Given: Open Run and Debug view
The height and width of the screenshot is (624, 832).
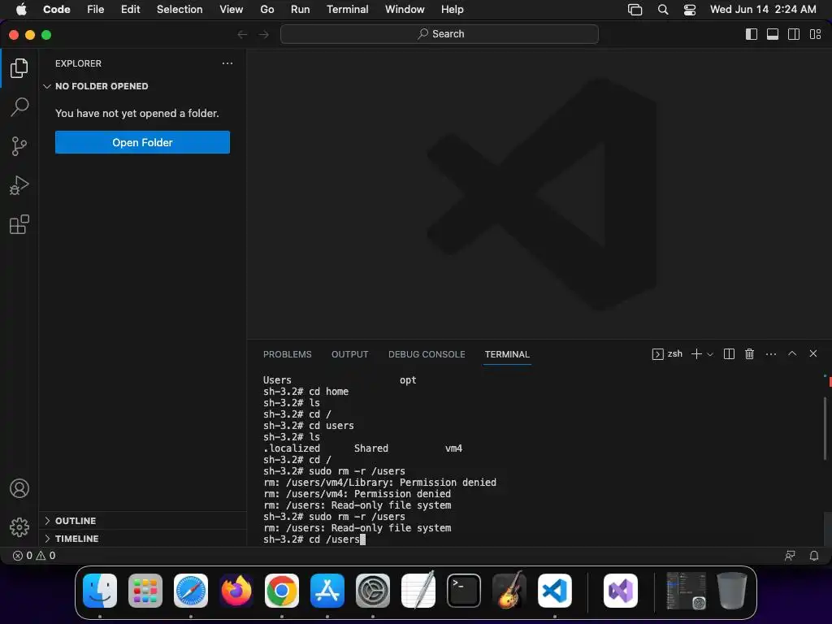Looking at the screenshot, I should [x=19, y=185].
